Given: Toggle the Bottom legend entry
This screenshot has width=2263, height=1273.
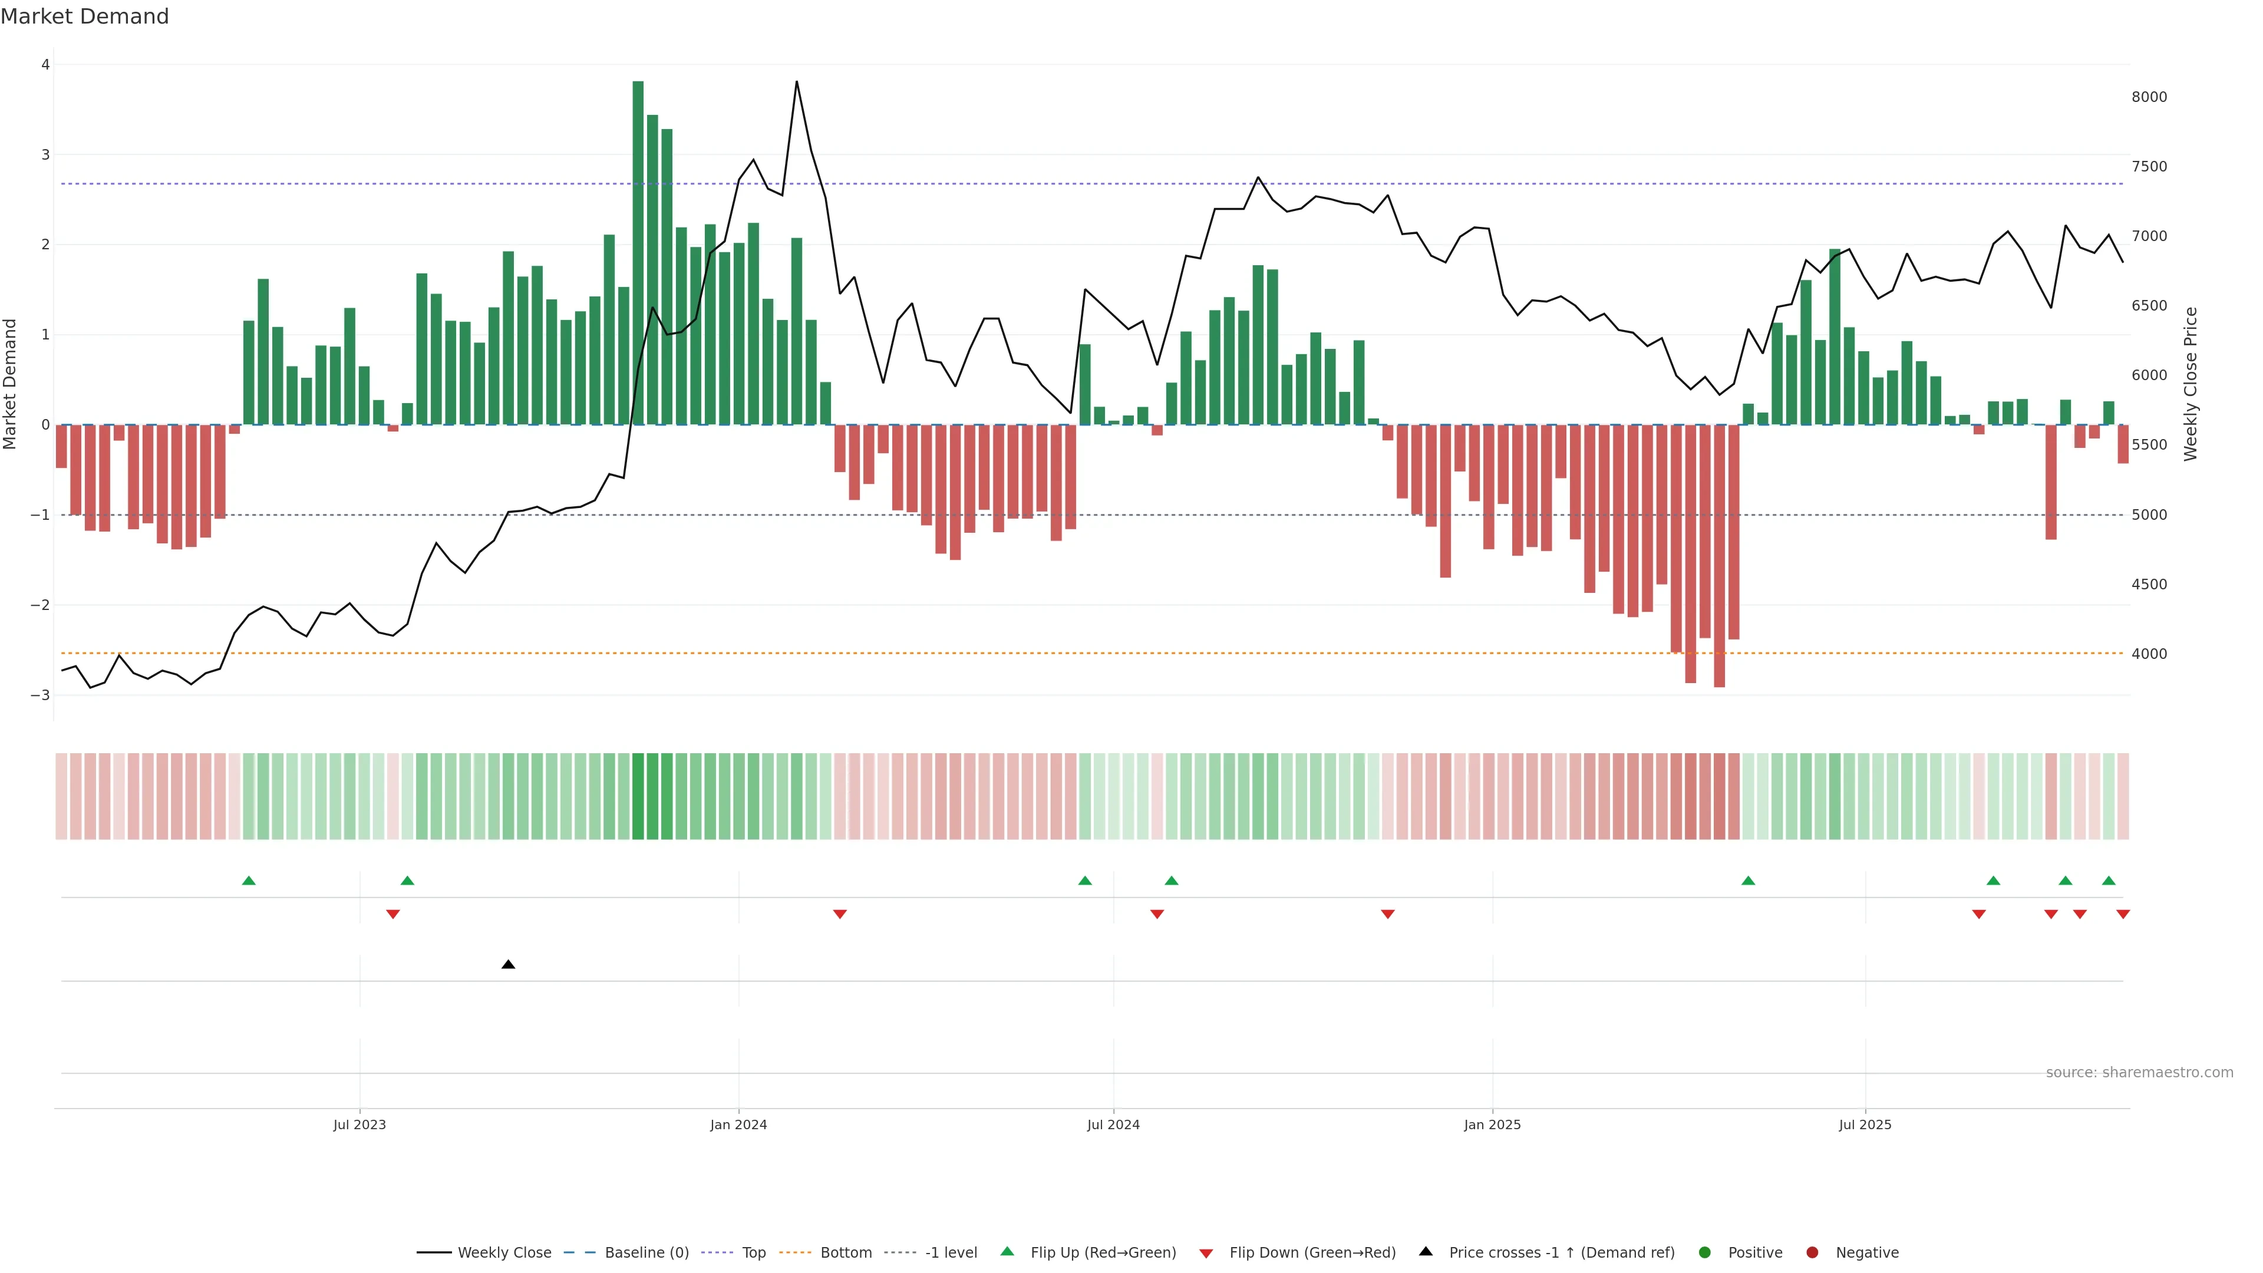Looking at the screenshot, I should (845, 1253).
